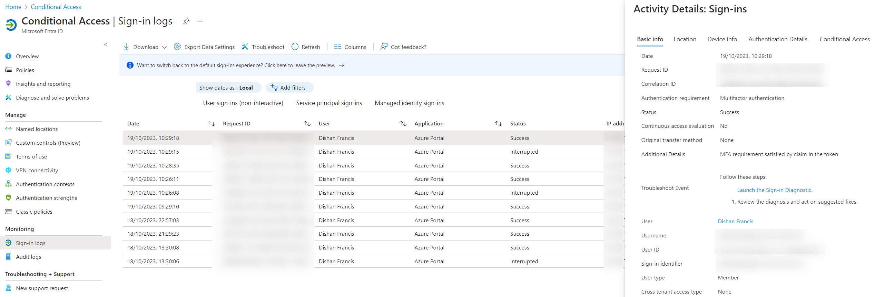Open Dishan Francis user link in details
This screenshot has height=297, width=875.
point(736,221)
